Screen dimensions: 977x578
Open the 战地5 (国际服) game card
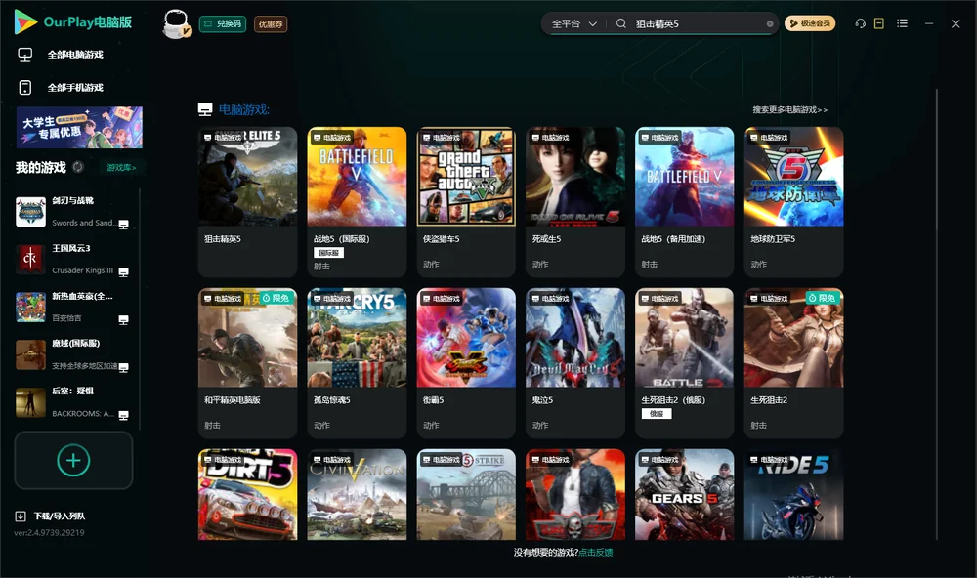(357, 202)
